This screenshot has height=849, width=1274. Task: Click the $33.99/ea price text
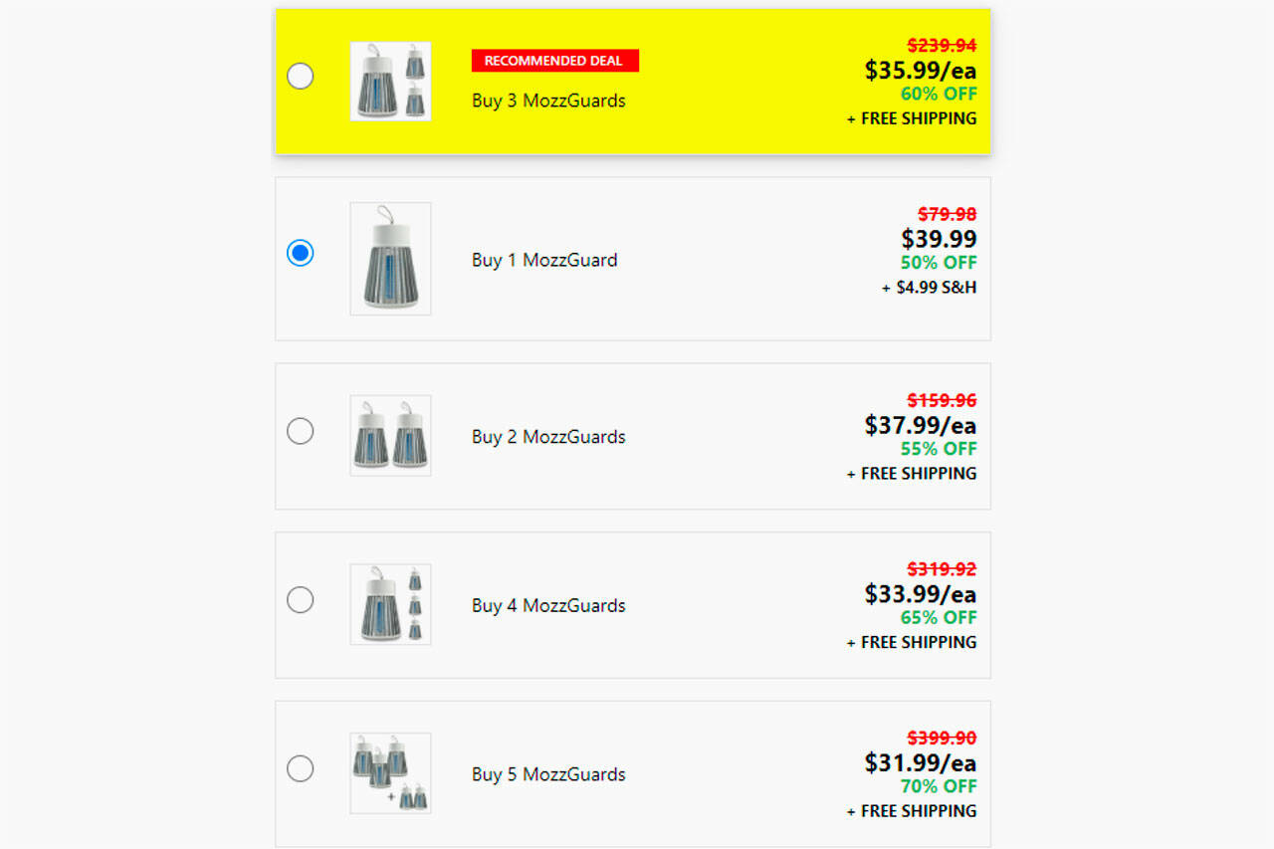click(x=920, y=594)
